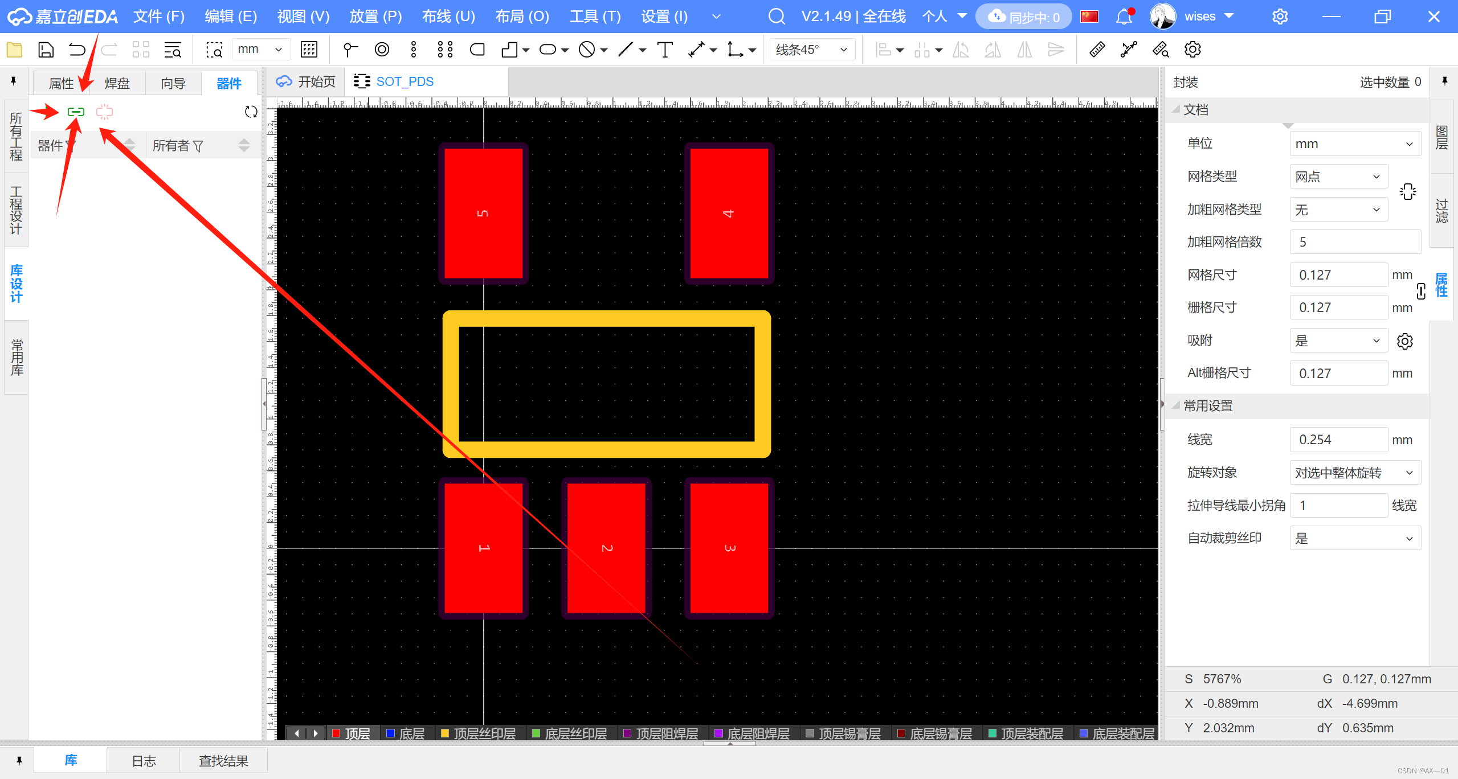
Task: Click the green link component icon
Action: 76,112
